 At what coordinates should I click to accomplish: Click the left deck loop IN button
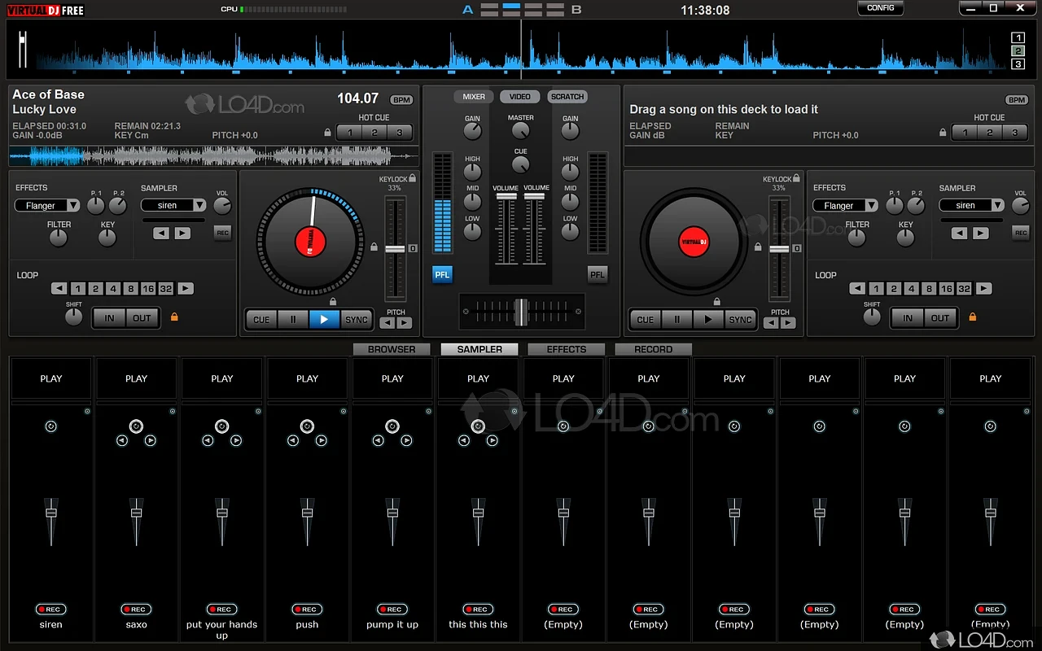[x=109, y=318]
